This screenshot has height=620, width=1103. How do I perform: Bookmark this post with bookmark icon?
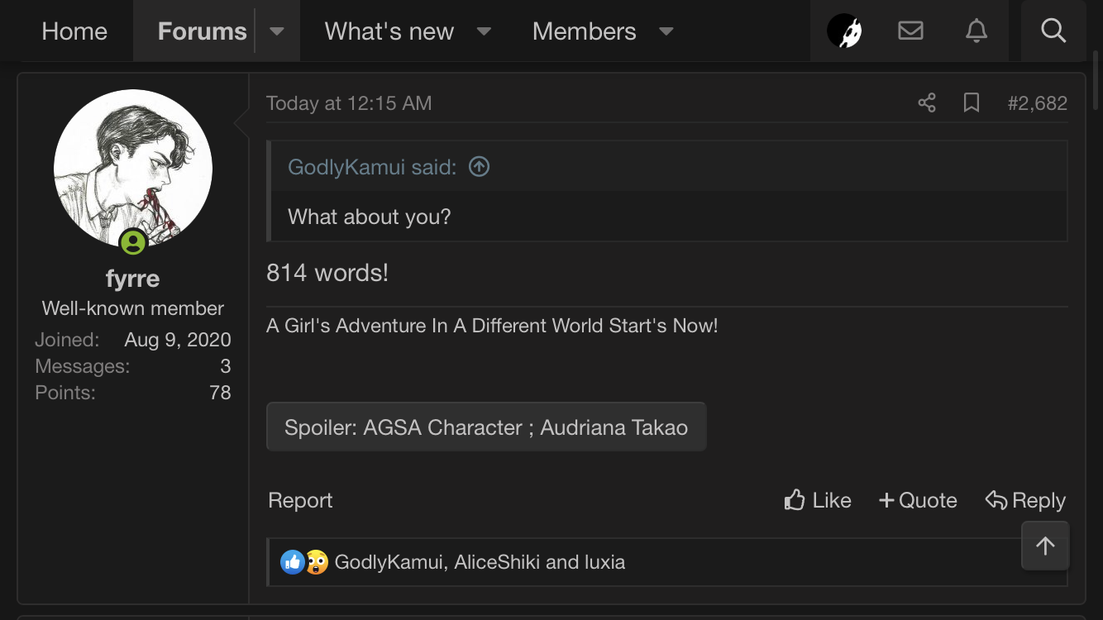pyautogui.click(x=972, y=103)
